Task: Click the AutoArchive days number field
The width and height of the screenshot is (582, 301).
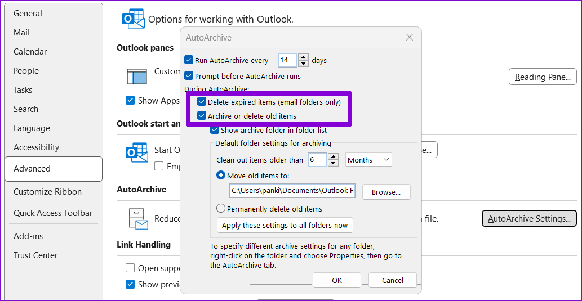Action: coord(288,60)
